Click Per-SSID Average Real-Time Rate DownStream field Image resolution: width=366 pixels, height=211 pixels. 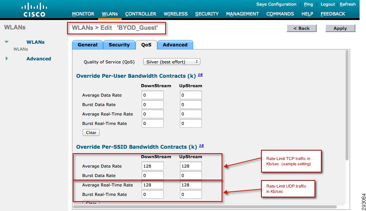(152, 185)
